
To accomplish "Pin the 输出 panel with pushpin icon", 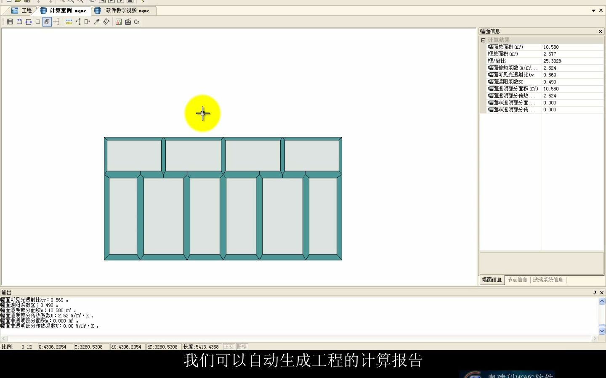I will coord(595,293).
